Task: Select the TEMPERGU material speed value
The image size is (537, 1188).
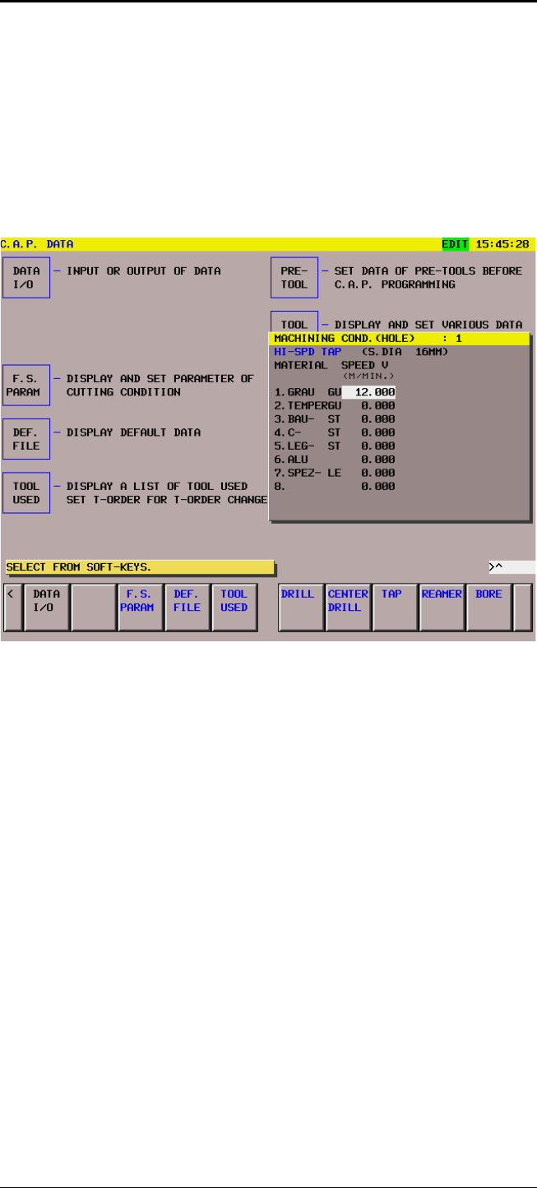Action: click(377, 405)
